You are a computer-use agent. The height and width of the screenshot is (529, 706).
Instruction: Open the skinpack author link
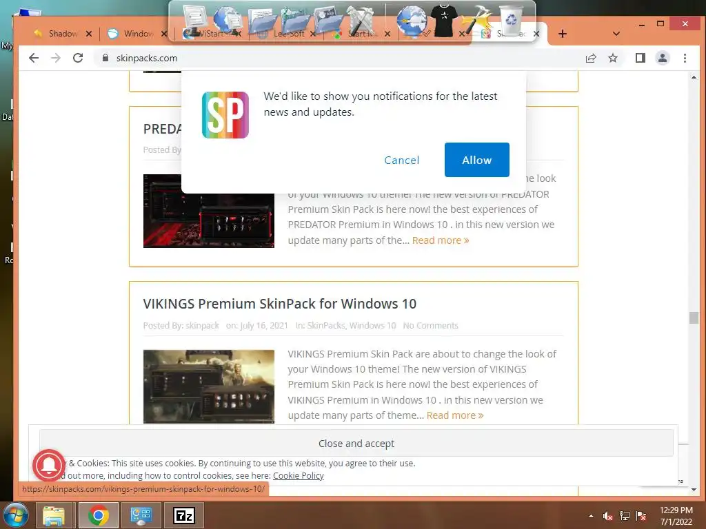[x=202, y=325]
